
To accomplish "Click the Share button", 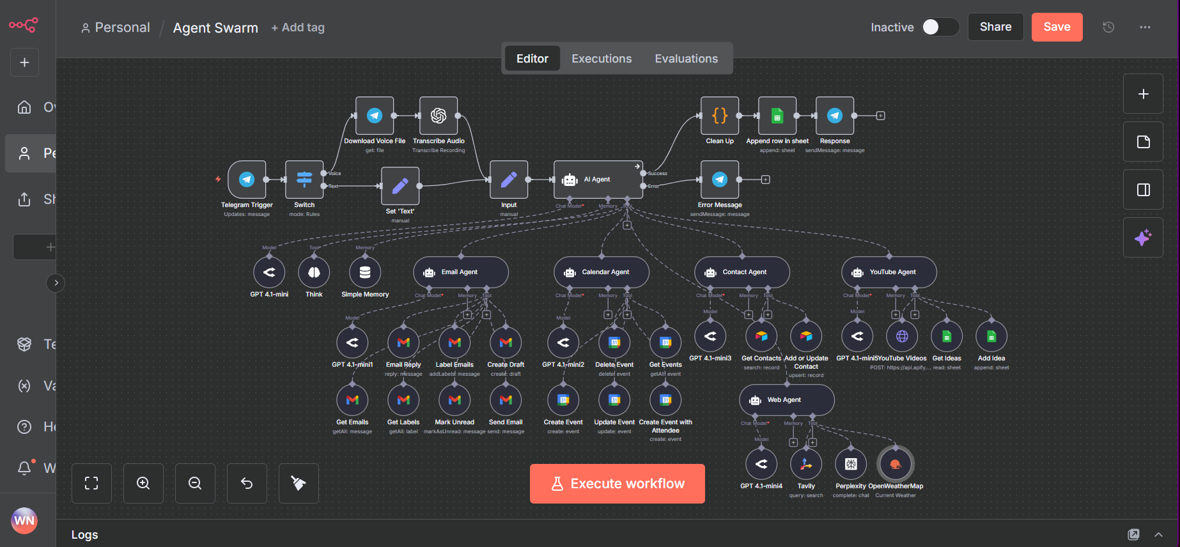I will (996, 27).
